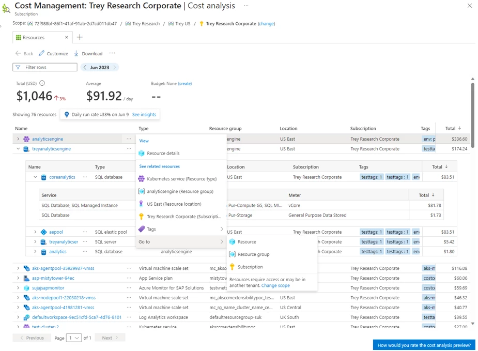Open the page number dropdown
Screen dimensions: 478x351
74,338
